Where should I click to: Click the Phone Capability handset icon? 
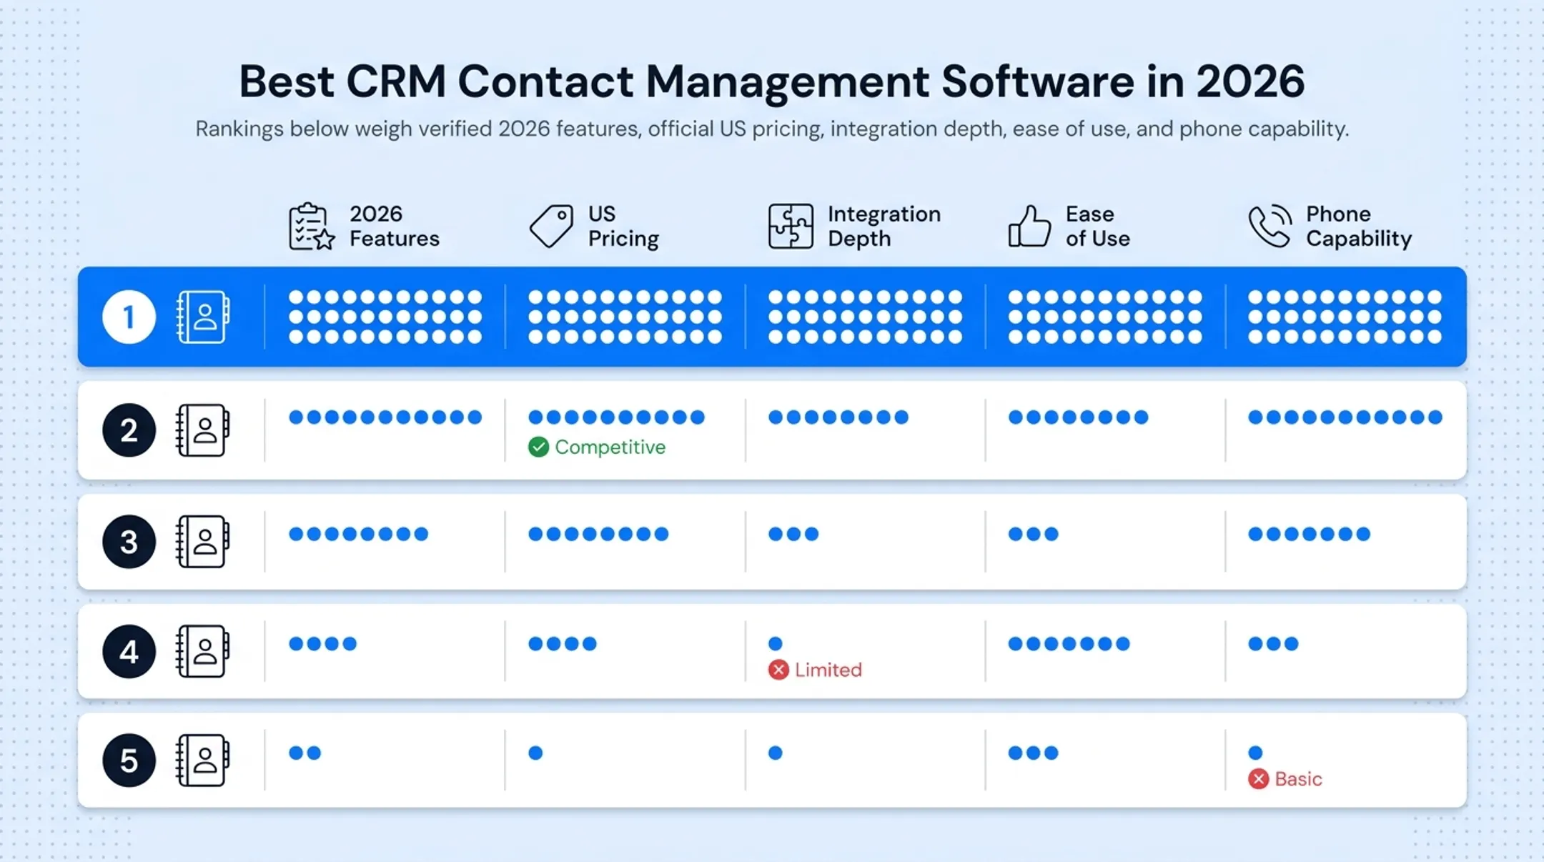[1270, 226]
